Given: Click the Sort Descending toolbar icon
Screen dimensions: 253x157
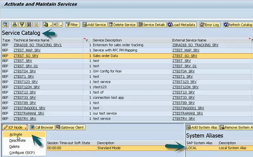Looking at the screenshot, I should pyautogui.click(x=22, y=24).
